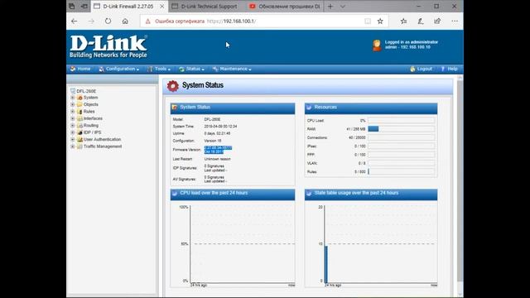Click the System folder icon in tree
This screenshot has height=298, width=530.
pyautogui.click(x=79, y=98)
